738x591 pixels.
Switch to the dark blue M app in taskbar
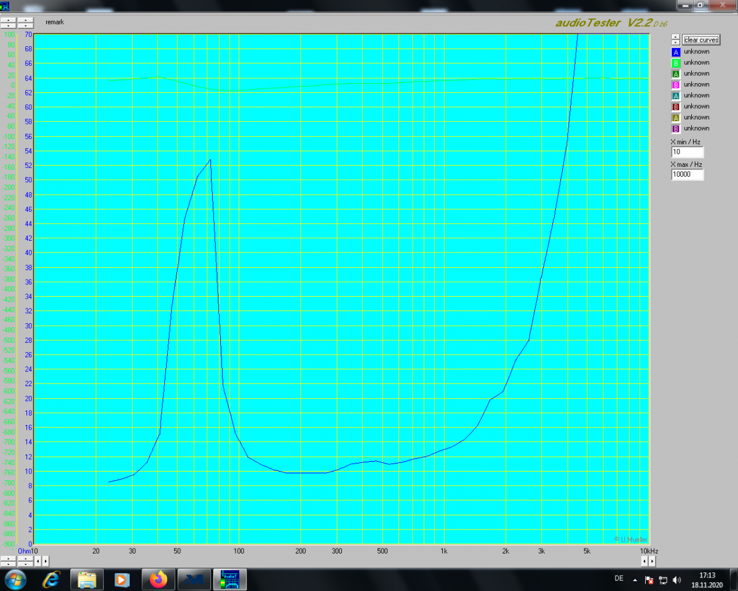(x=194, y=579)
